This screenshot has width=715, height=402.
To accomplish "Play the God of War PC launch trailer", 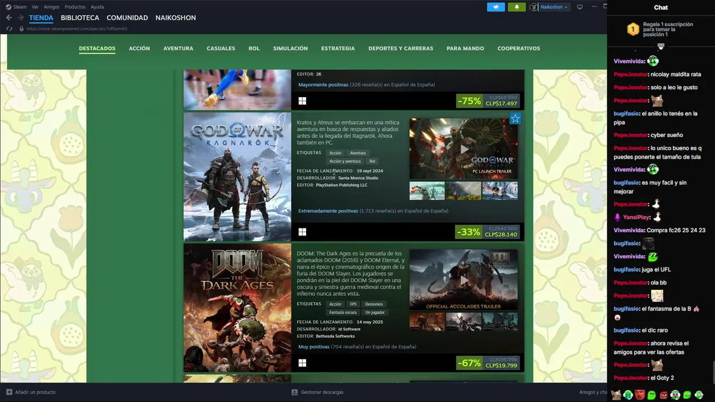I will tap(464, 149).
